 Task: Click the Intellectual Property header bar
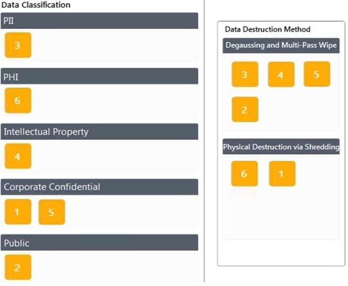100,132
